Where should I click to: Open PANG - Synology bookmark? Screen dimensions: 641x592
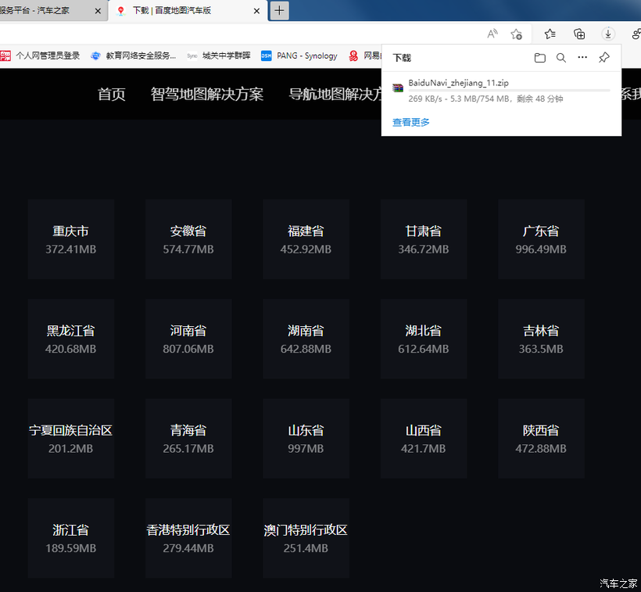click(x=299, y=56)
